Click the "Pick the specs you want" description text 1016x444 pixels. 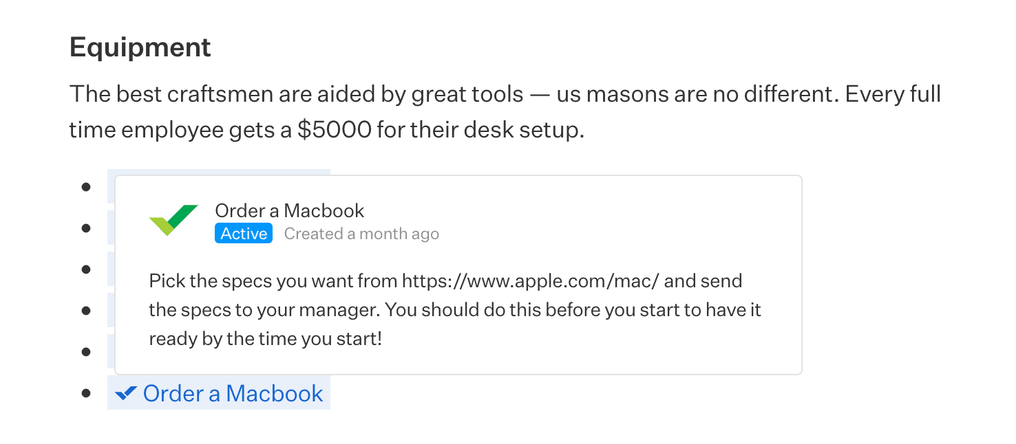point(273,280)
